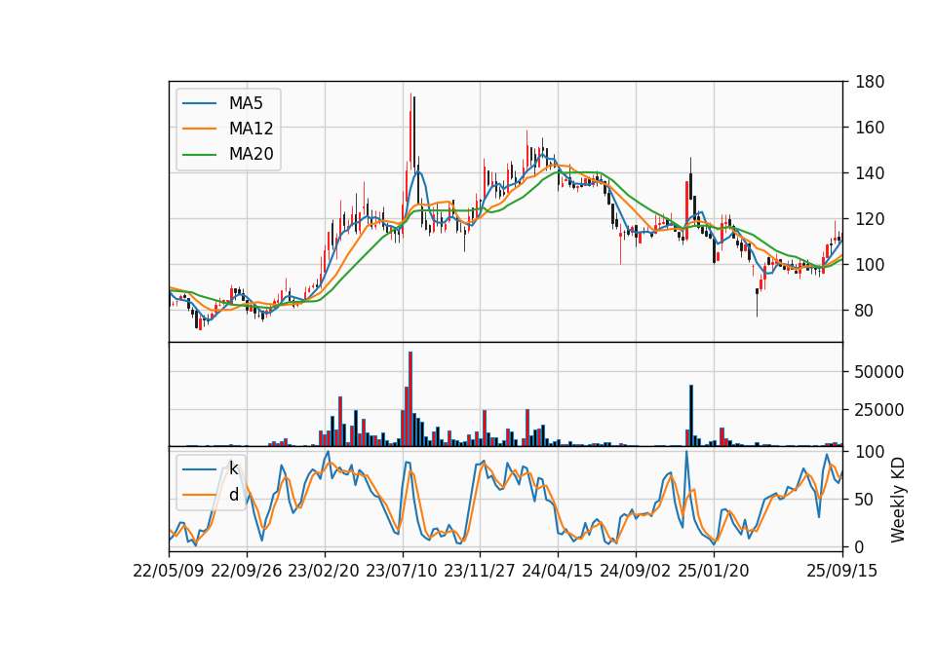The height and width of the screenshot is (672, 936).
Task: Click the 160 price axis label
Action: [869, 128]
